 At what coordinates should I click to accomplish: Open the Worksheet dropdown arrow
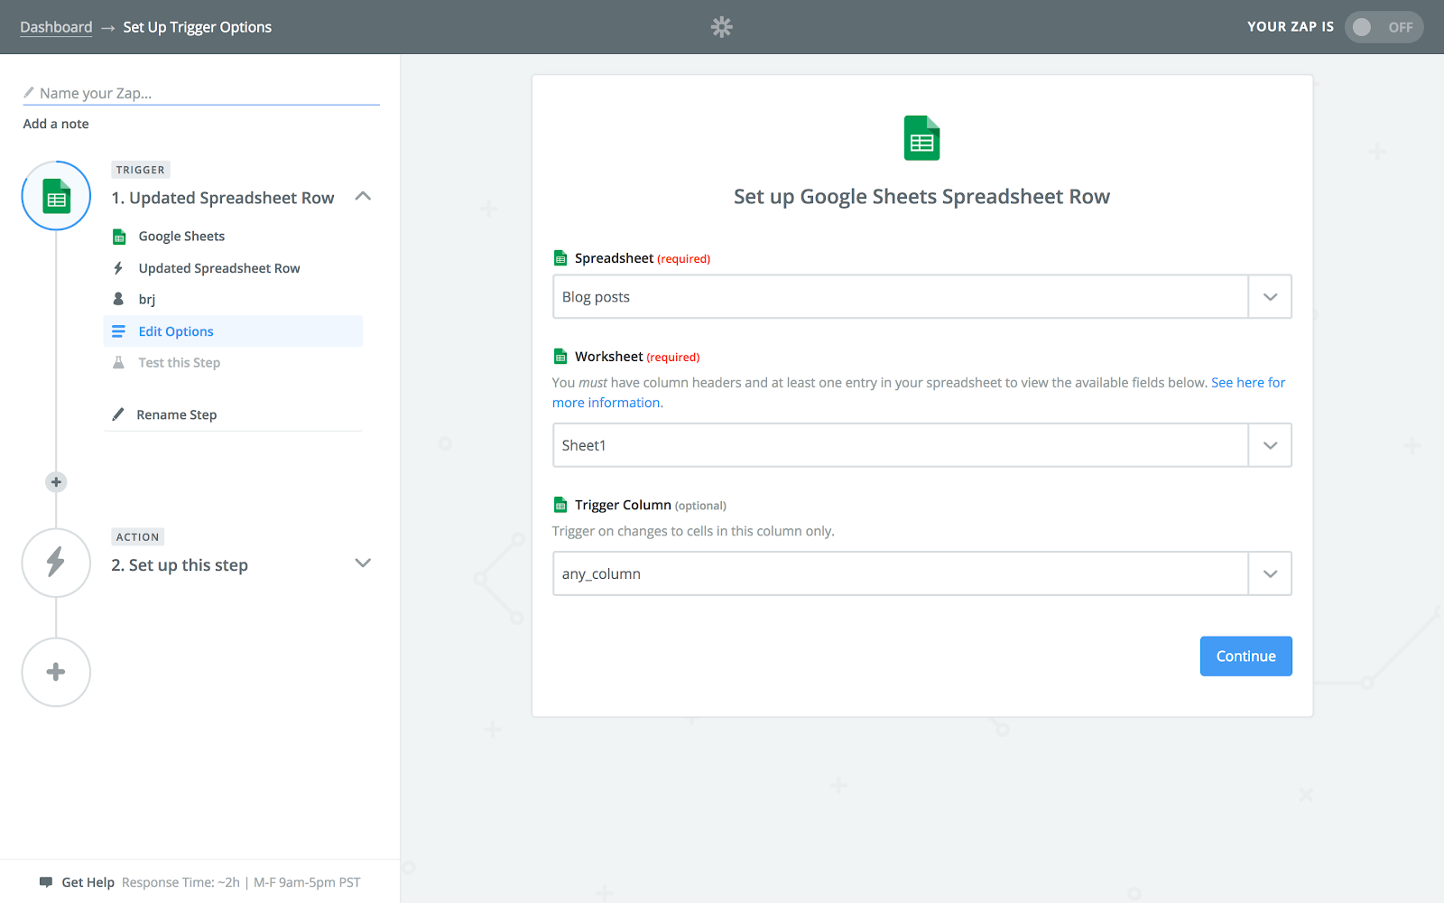[1270, 445]
